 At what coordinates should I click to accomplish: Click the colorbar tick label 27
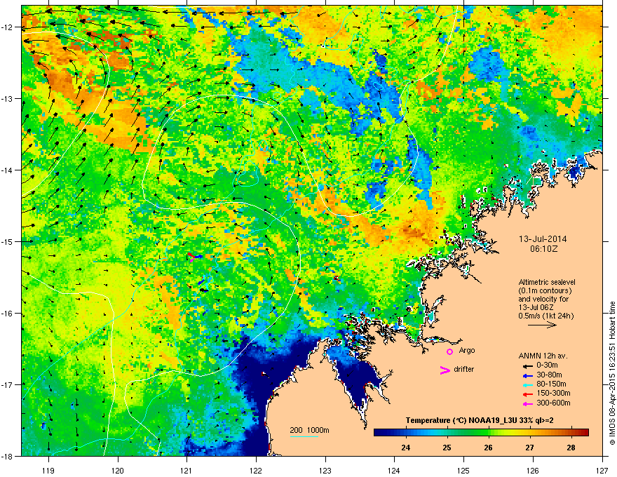click(529, 448)
